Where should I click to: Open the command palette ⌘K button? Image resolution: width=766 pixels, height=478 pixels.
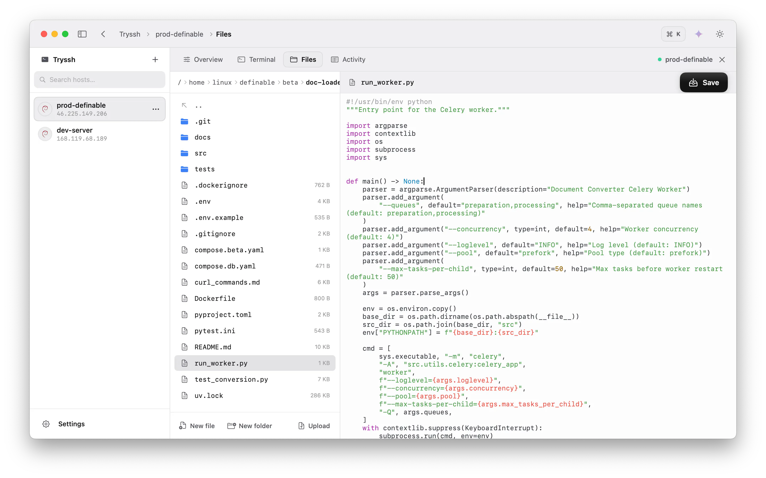tap(673, 34)
